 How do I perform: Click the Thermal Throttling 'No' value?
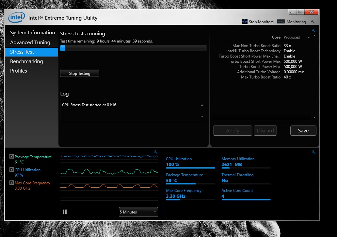point(225,180)
